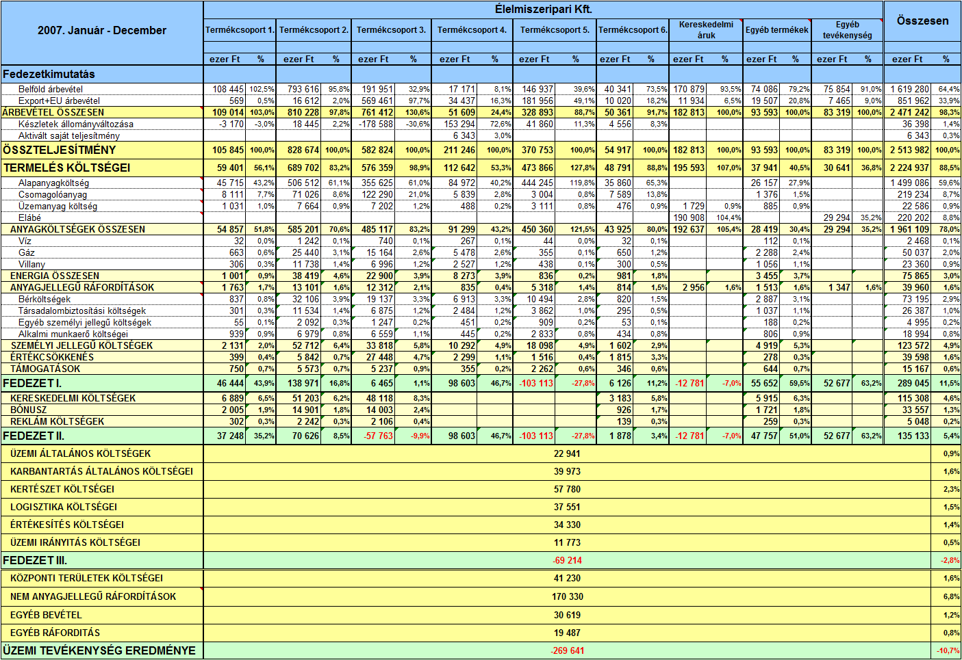
Task: Select the 'ÜZEMI TEVÉKENYSÉG EREDMÉNYE' row label
Action: coord(99,650)
